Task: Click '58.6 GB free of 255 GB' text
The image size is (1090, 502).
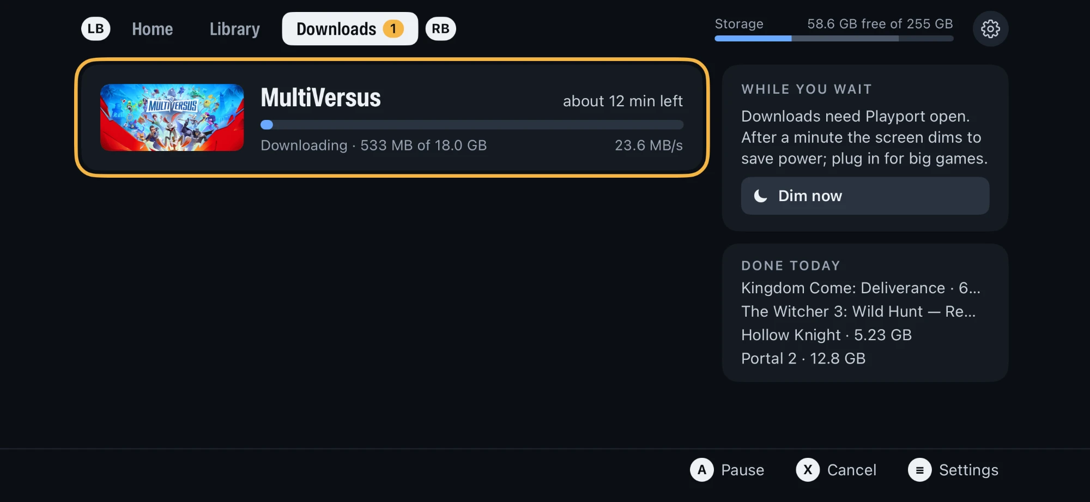Action: click(880, 24)
